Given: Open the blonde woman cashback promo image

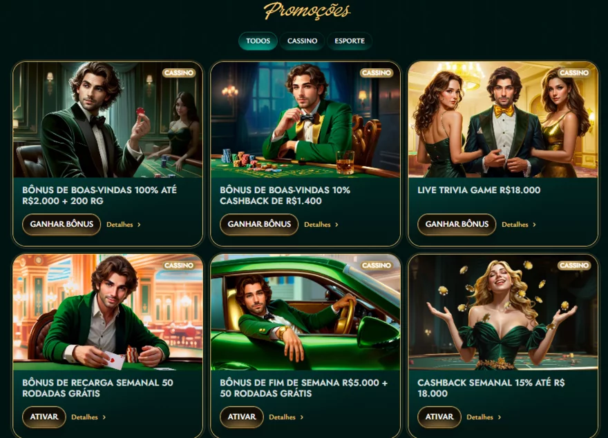Looking at the screenshot, I should pyautogui.click(x=503, y=312).
